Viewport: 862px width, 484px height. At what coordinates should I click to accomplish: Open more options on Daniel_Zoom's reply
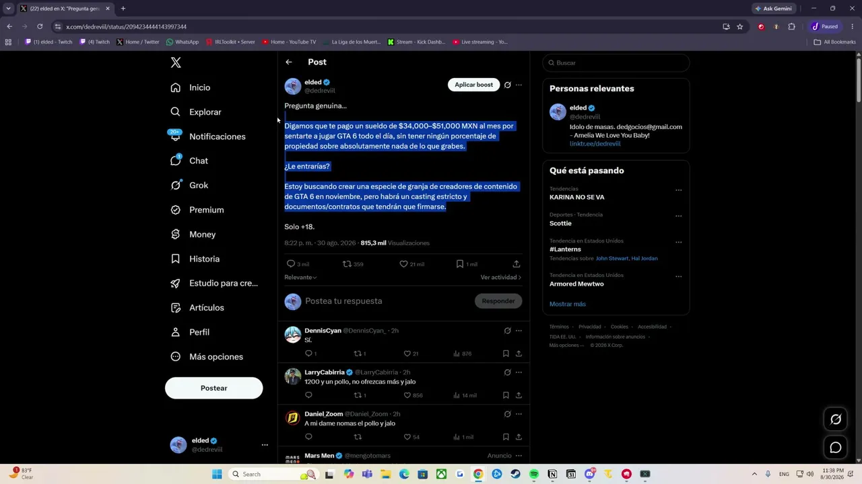pos(519,414)
